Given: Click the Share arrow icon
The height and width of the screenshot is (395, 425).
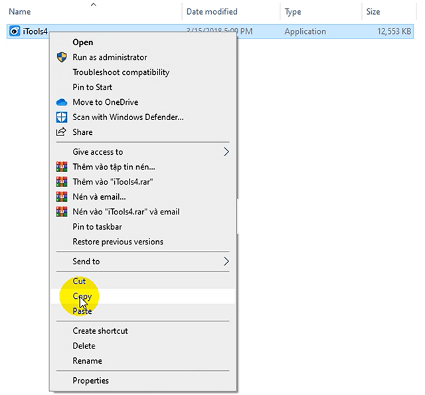Looking at the screenshot, I should click(x=62, y=132).
